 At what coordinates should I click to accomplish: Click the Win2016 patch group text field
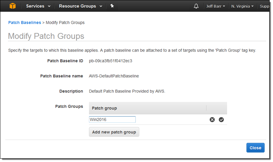[112, 120]
